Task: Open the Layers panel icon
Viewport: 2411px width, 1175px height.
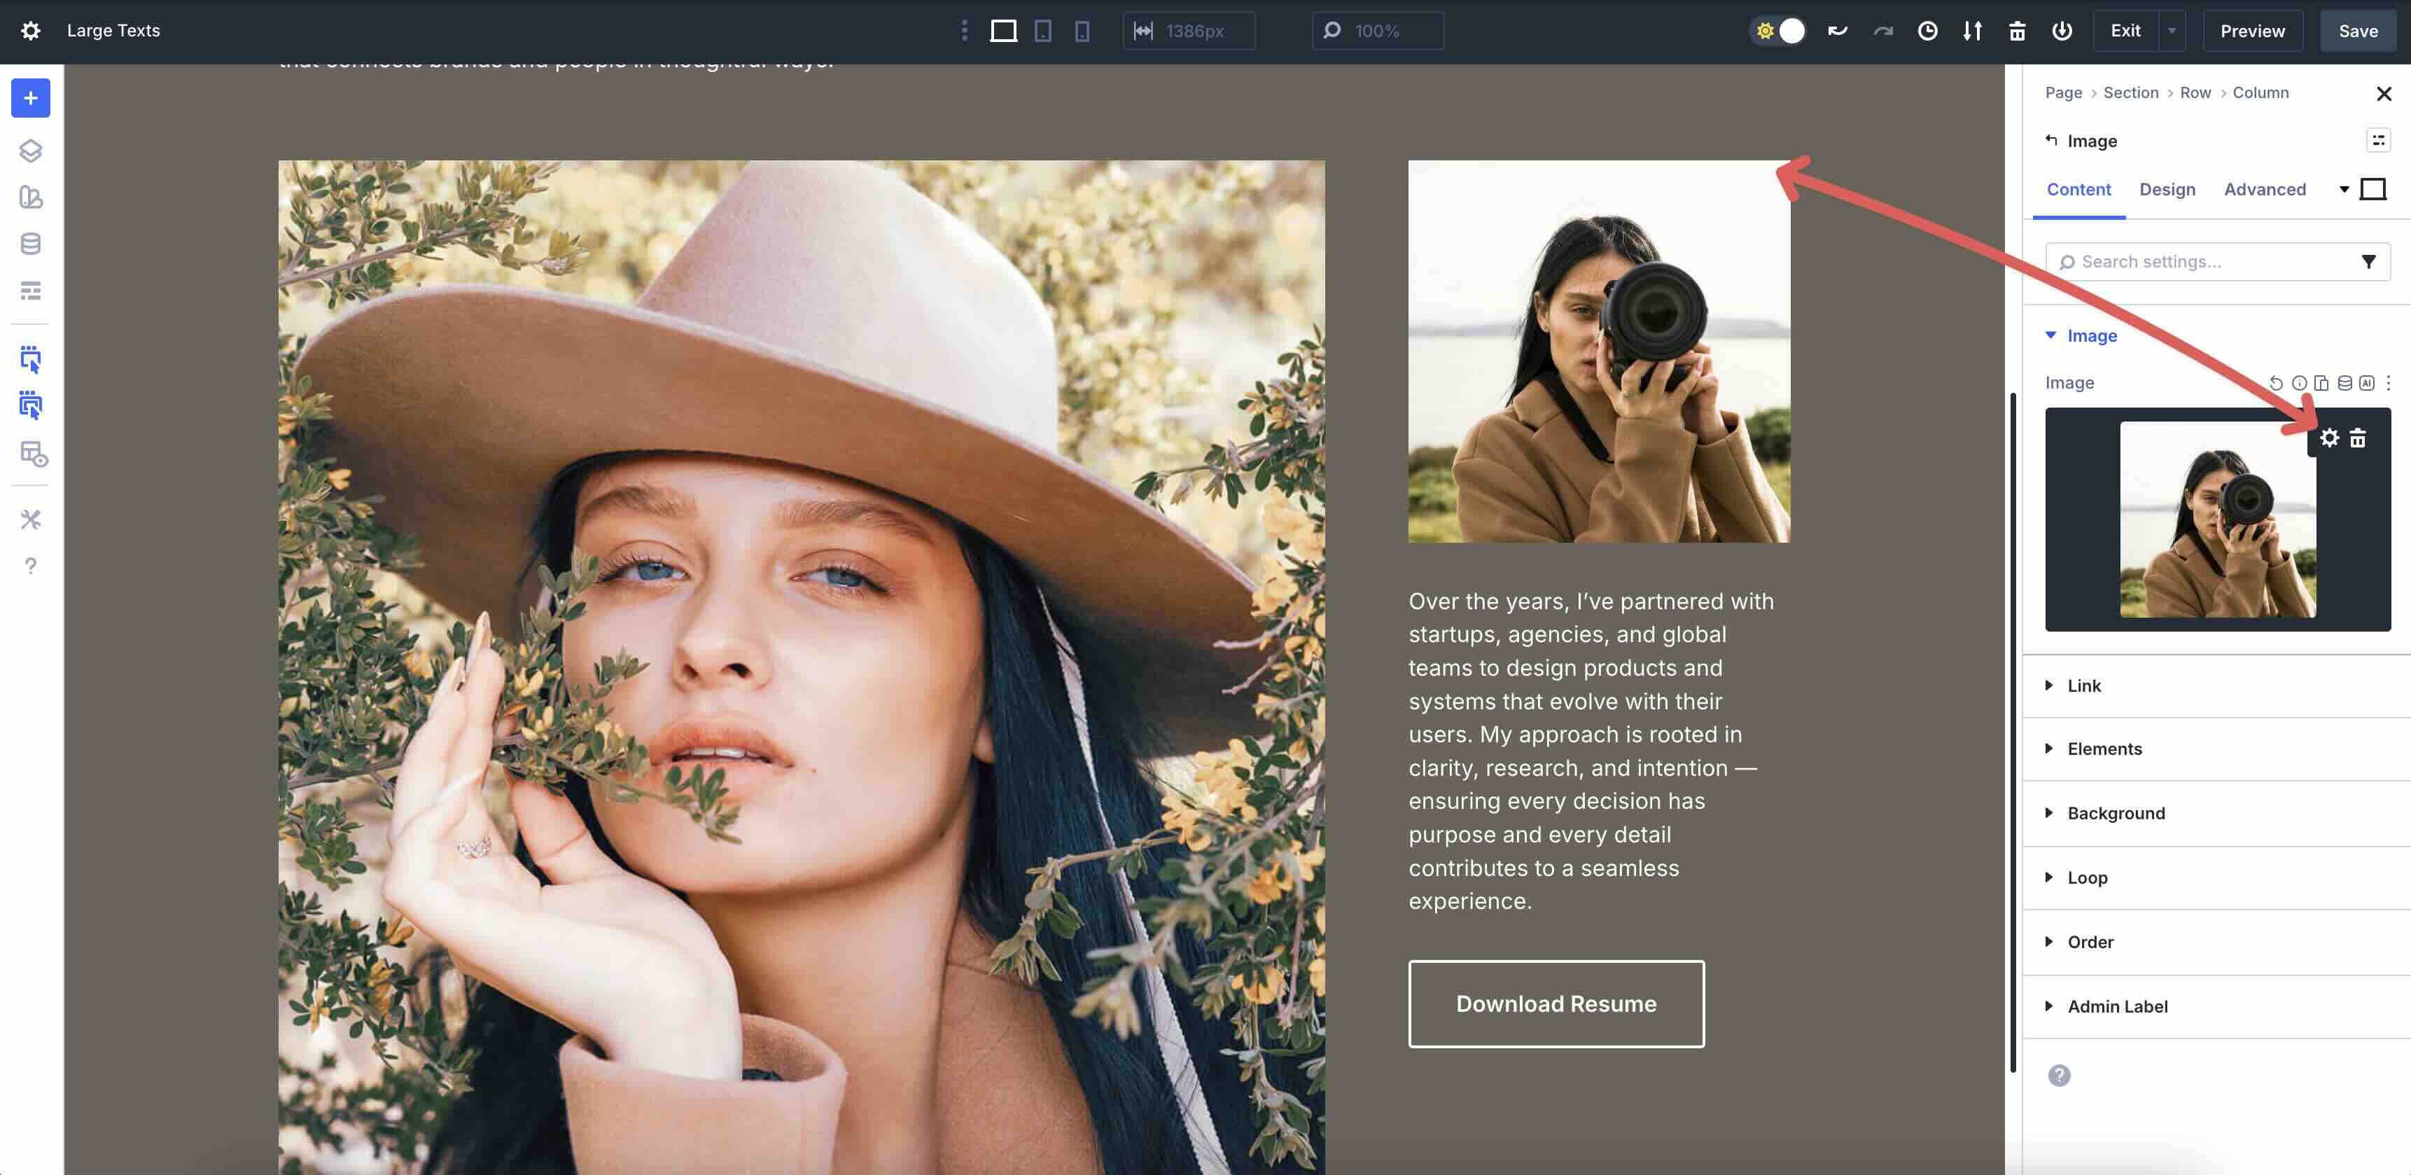Action: pos(31,151)
